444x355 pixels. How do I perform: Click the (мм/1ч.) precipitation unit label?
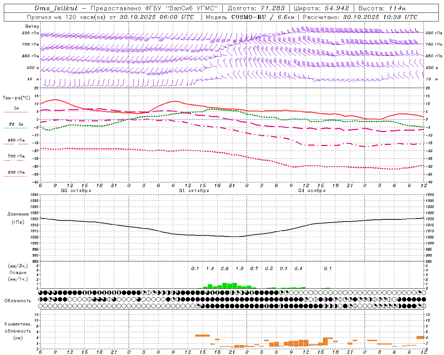coord(18,279)
